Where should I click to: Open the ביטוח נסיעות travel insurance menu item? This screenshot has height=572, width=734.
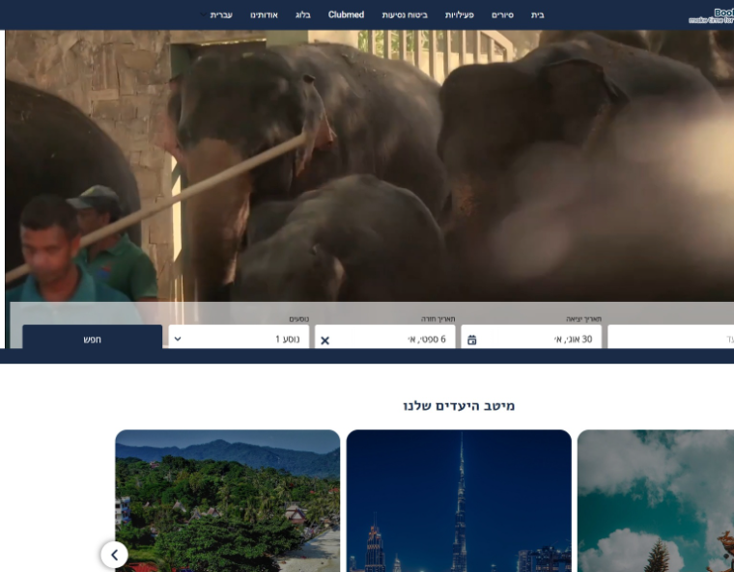[x=405, y=15]
